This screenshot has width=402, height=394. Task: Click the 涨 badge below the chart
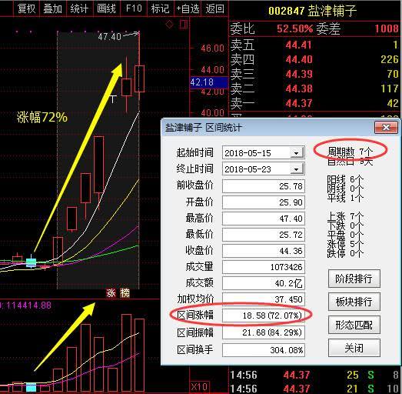pos(111,293)
